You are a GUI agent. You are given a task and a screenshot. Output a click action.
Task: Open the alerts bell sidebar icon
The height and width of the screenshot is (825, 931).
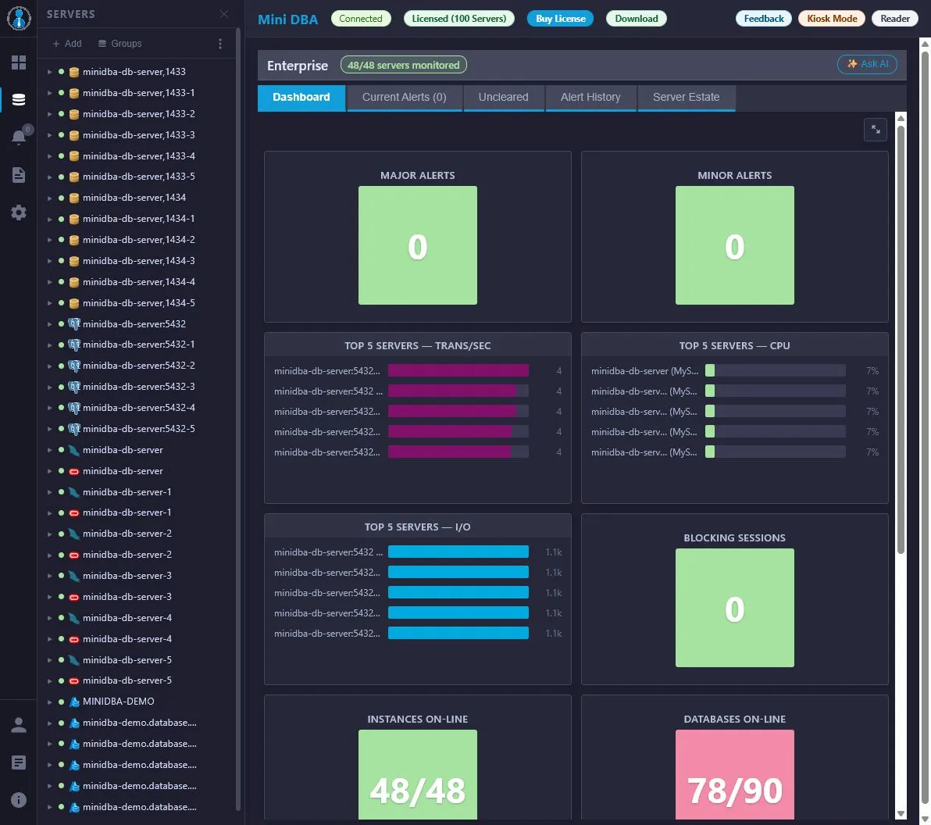(19, 137)
